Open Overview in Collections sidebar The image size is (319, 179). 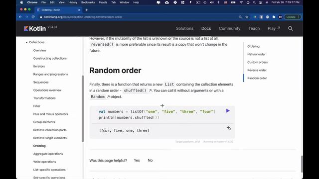click(40, 50)
